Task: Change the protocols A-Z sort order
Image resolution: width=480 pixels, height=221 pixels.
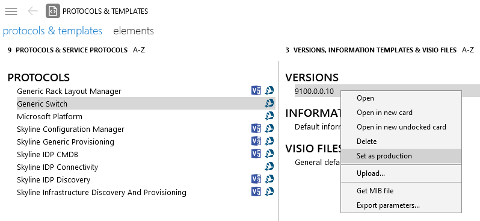Action: point(139,50)
